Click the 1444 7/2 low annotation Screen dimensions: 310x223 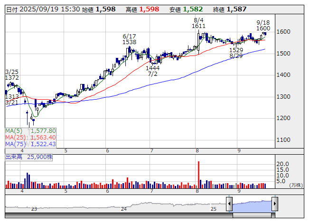(x=153, y=71)
